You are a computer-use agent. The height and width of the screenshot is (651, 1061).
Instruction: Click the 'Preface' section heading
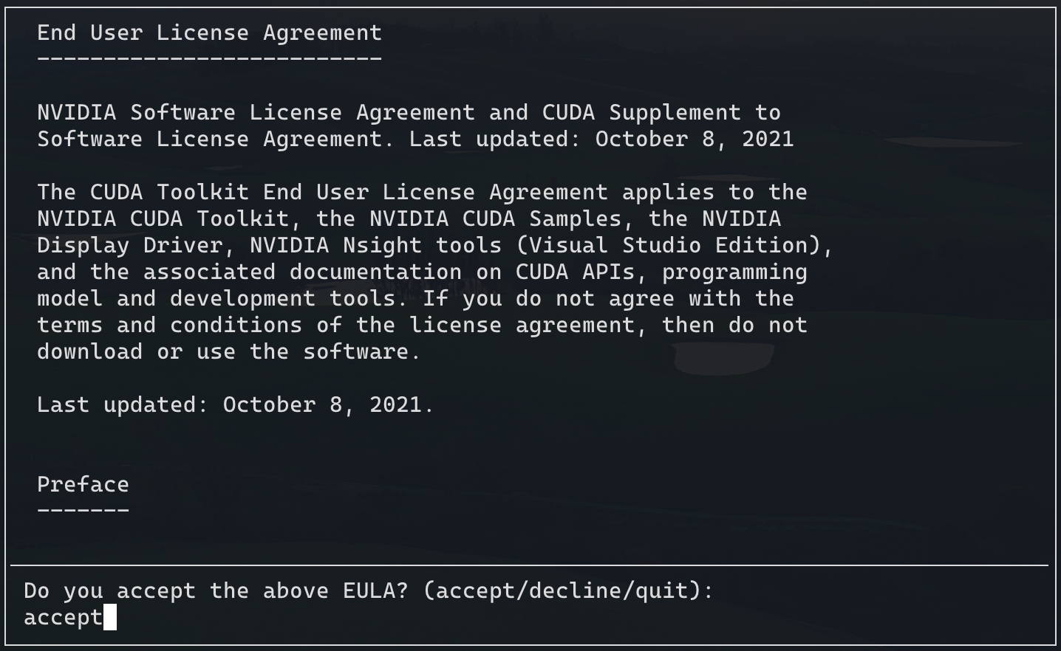click(x=83, y=484)
